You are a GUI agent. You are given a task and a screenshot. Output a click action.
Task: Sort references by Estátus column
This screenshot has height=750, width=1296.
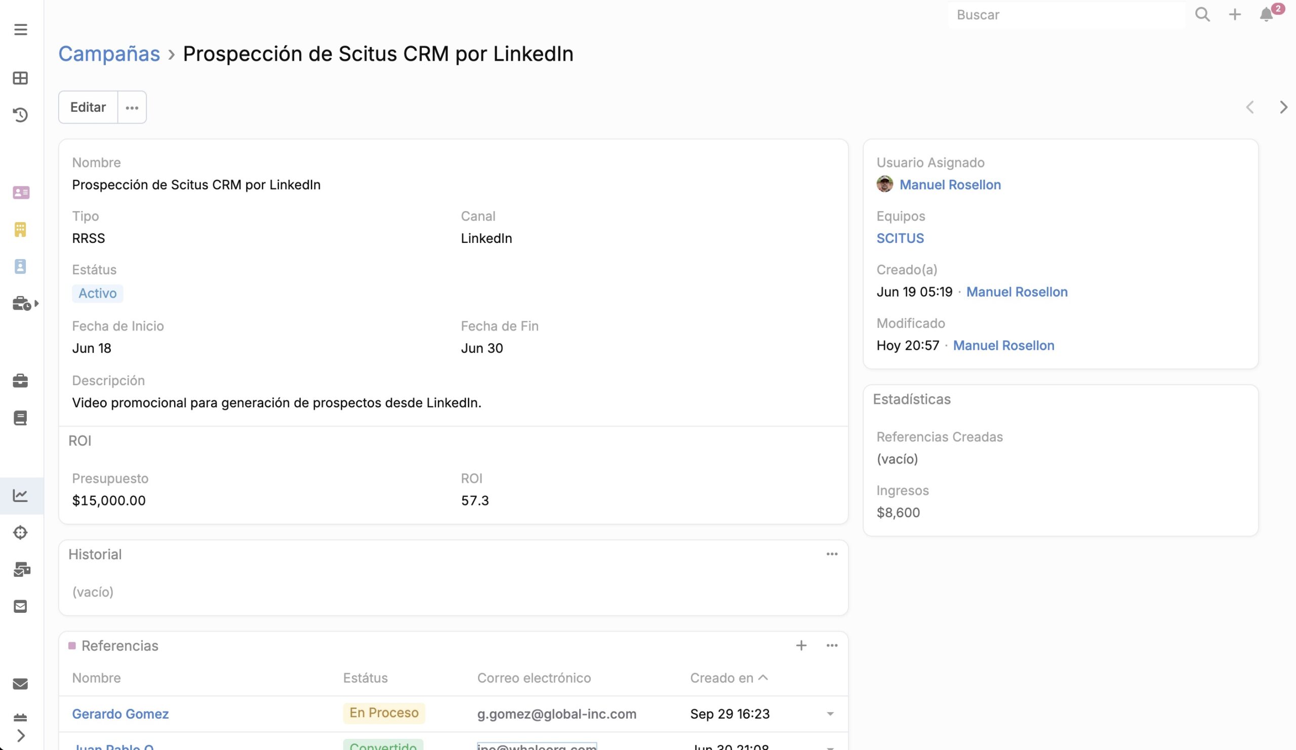[x=365, y=678]
